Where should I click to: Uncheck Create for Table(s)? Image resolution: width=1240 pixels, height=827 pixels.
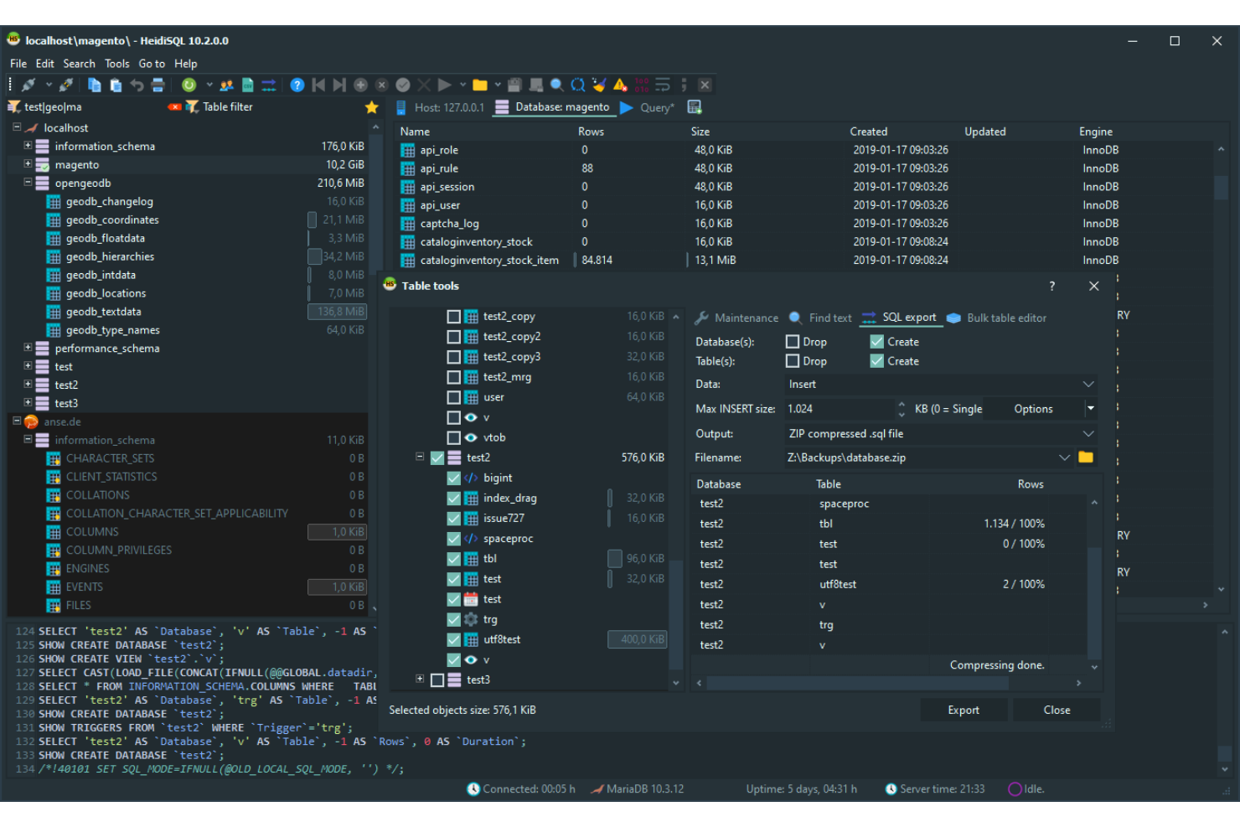click(x=876, y=360)
